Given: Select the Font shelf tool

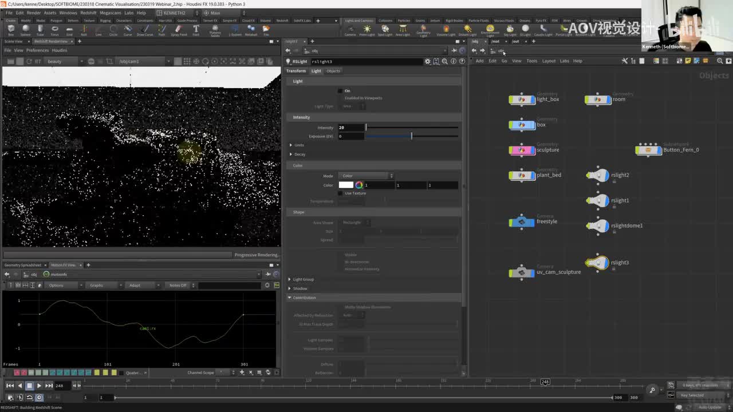Looking at the screenshot, I should (x=196, y=29).
